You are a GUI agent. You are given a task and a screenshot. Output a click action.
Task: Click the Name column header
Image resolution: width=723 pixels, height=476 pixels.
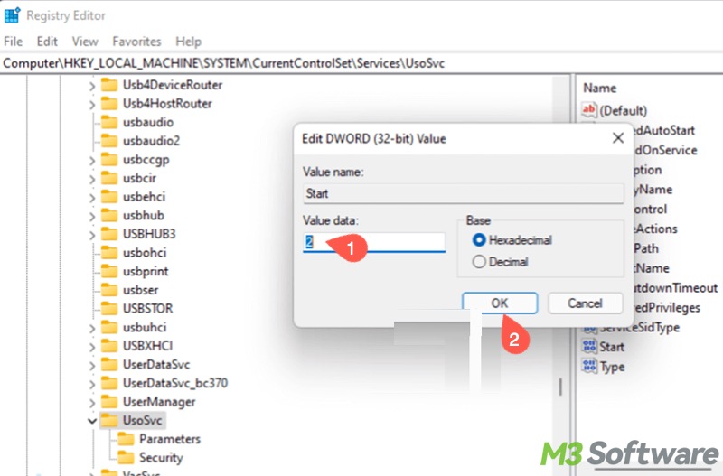pyautogui.click(x=599, y=88)
